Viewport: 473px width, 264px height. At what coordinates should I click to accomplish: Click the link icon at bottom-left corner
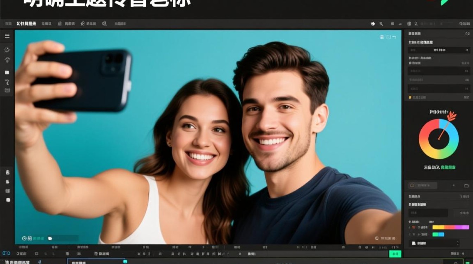[x=6, y=253]
